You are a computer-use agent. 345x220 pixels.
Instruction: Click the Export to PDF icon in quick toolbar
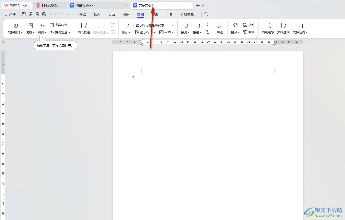point(31,14)
